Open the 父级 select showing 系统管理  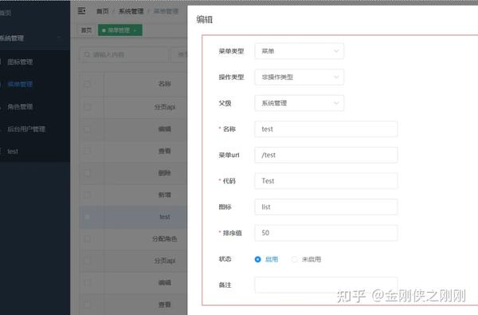(x=299, y=103)
